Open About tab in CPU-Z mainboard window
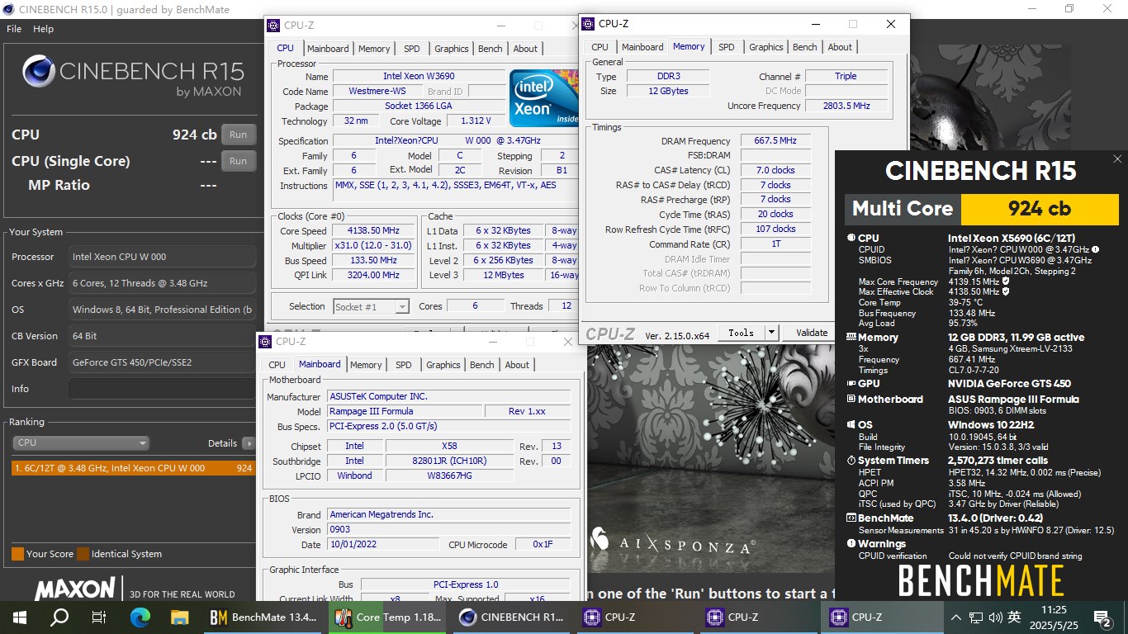Image resolution: width=1128 pixels, height=634 pixels. tap(517, 365)
